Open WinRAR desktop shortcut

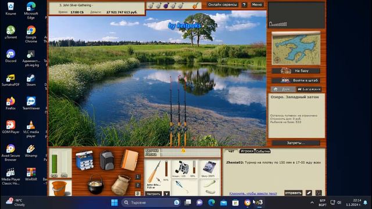31,175
